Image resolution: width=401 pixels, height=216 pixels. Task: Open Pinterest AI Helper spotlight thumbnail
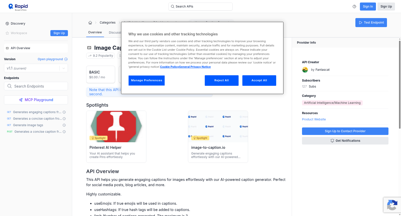(116, 126)
